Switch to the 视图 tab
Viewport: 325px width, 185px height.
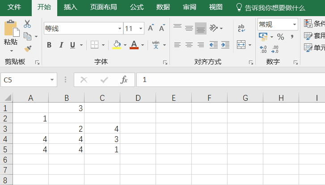(x=216, y=7)
